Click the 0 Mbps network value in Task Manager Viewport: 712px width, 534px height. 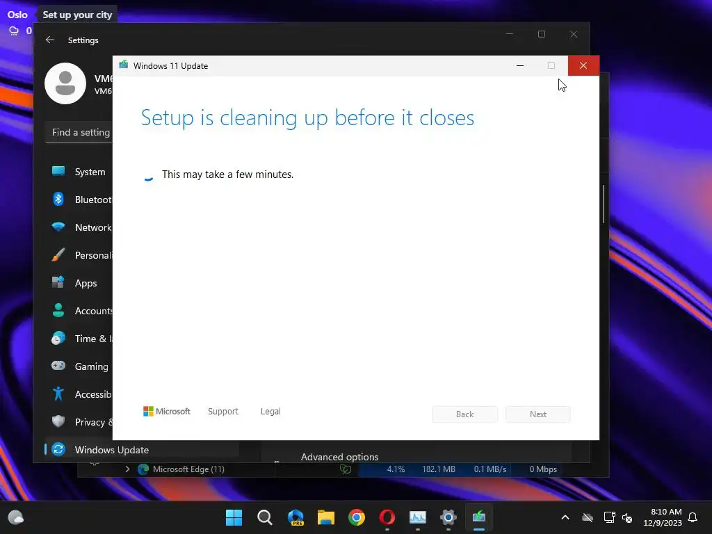(543, 469)
